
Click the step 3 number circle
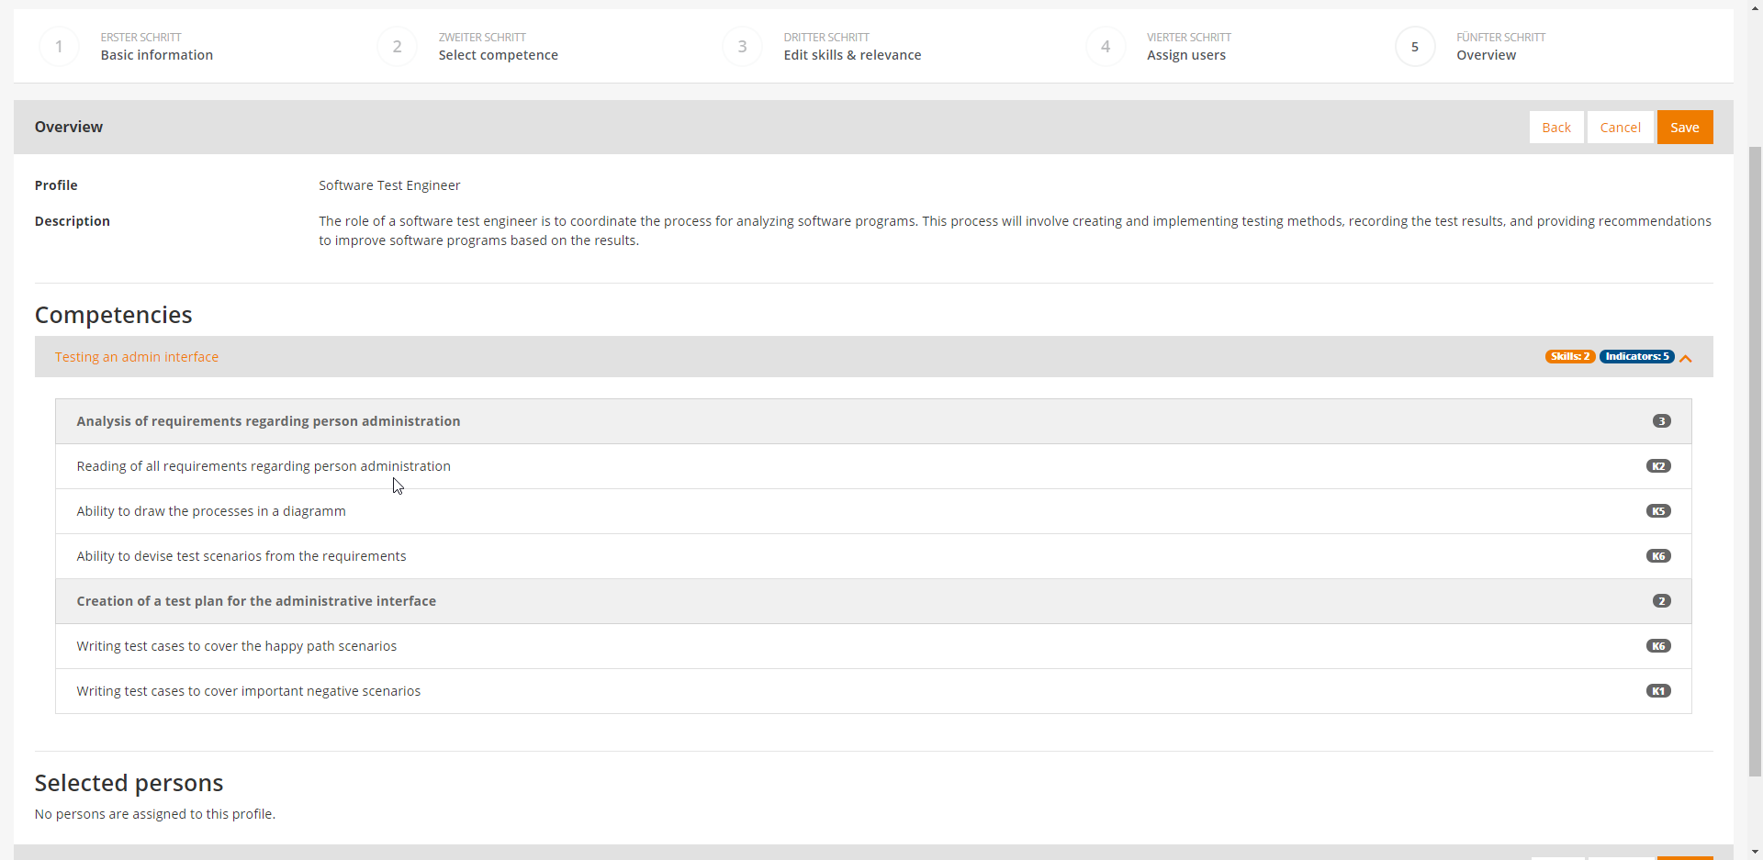point(742,47)
